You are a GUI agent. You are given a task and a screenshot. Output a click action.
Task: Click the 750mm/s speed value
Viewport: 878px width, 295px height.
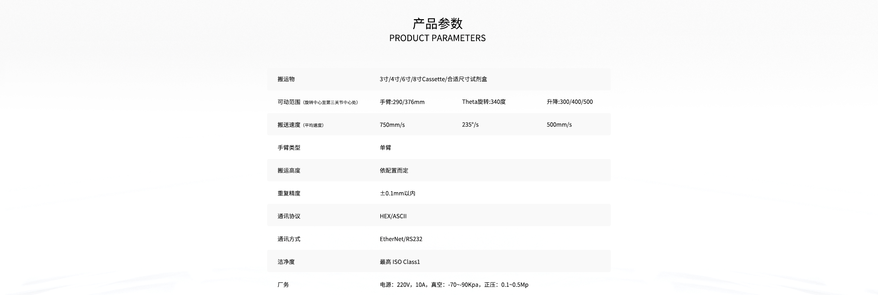tap(392, 125)
